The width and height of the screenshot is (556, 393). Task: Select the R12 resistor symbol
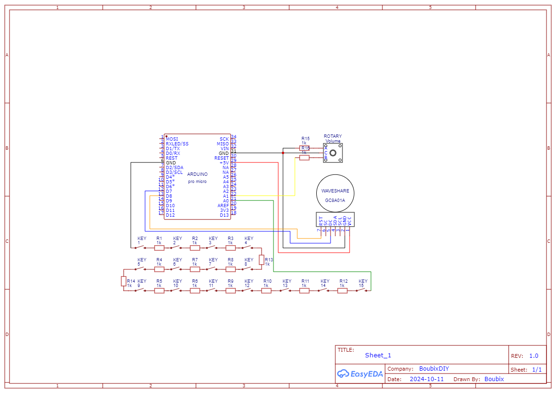pyautogui.click(x=342, y=290)
